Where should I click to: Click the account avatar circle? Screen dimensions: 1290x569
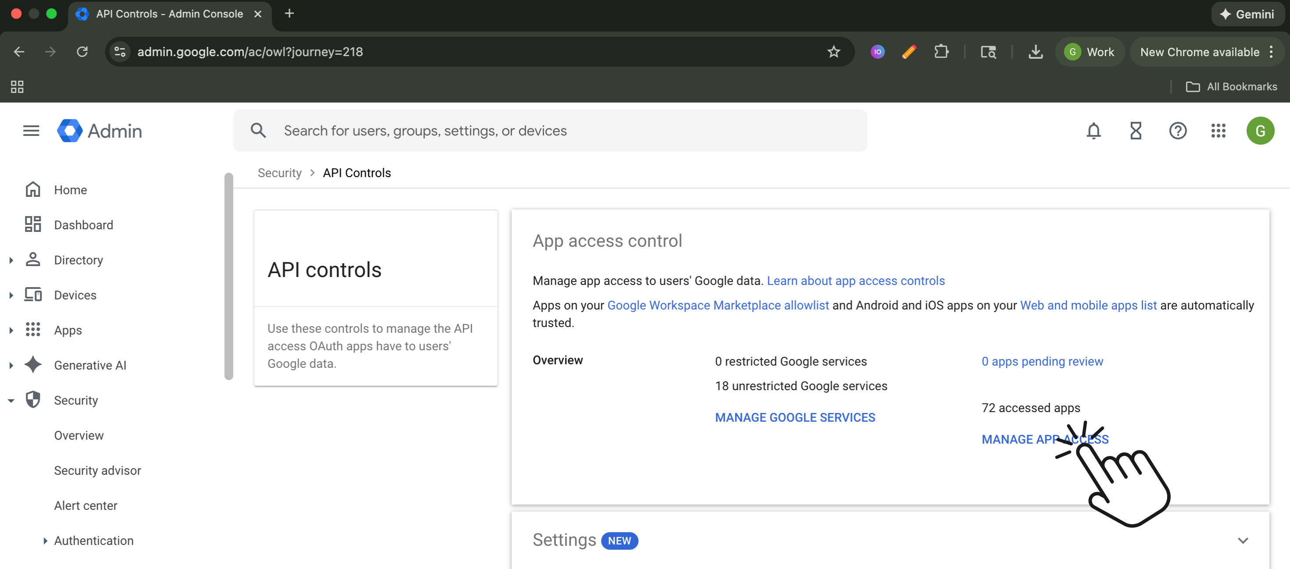pyautogui.click(x=1261, y=131)
